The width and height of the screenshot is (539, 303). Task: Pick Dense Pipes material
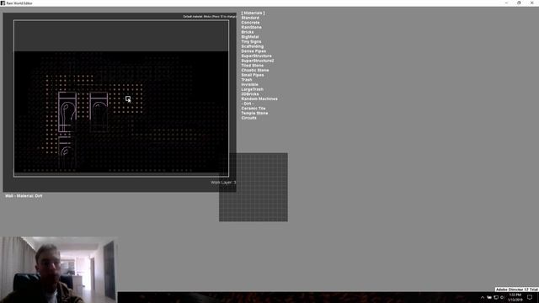pos(253,51)
